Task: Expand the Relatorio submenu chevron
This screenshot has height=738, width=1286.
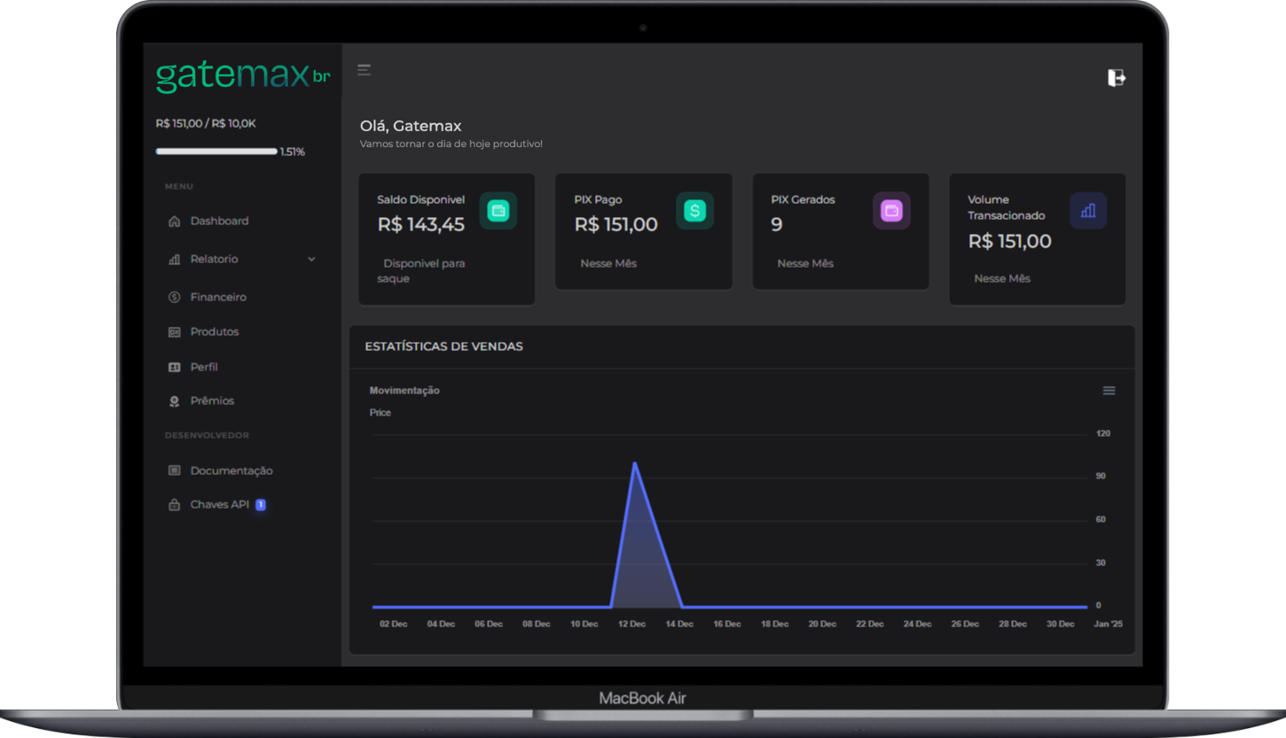Action: pos(311,260)
